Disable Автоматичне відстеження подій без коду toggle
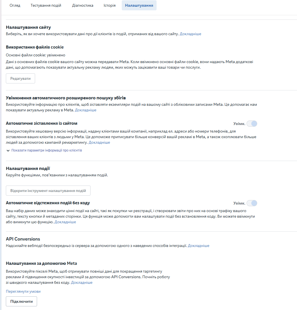 pyautogui.click(x=252, y=203)
